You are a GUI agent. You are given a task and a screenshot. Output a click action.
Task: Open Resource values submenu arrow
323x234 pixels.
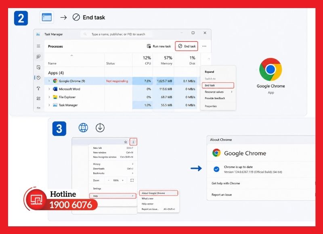(231, 92)
